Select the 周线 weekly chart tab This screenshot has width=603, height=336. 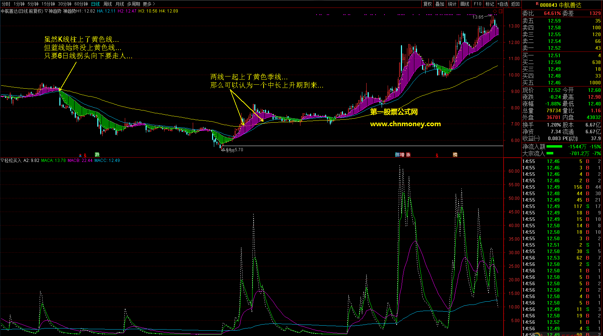108,4
